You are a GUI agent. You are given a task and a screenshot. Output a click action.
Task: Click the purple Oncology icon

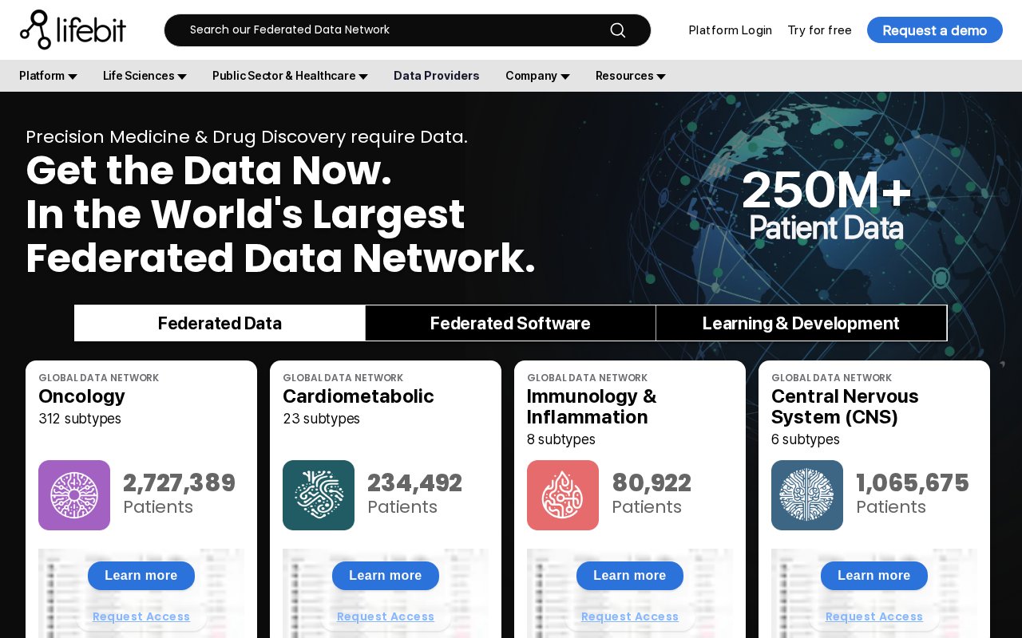(74, 495)
